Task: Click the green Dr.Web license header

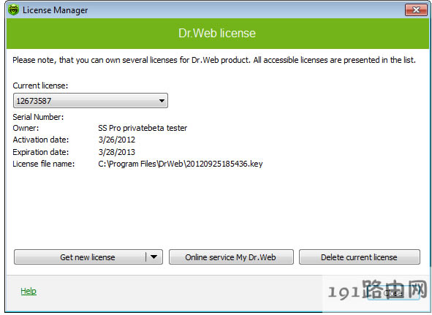Action: coord(217,33)
